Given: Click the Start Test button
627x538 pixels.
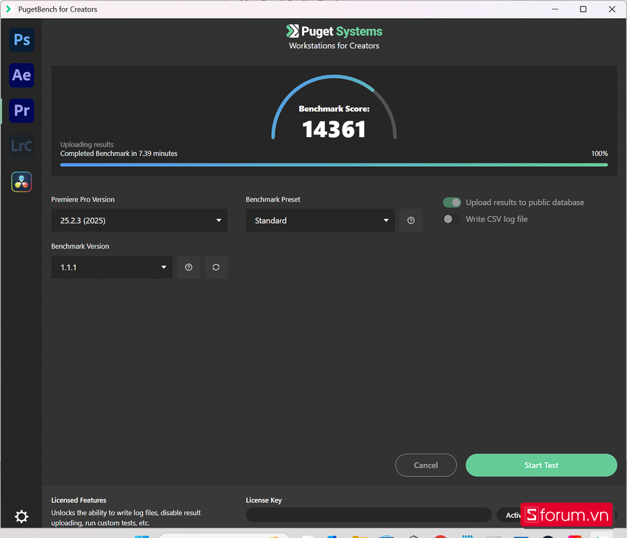Looking at the screenshot, I should tap(542, 465).
